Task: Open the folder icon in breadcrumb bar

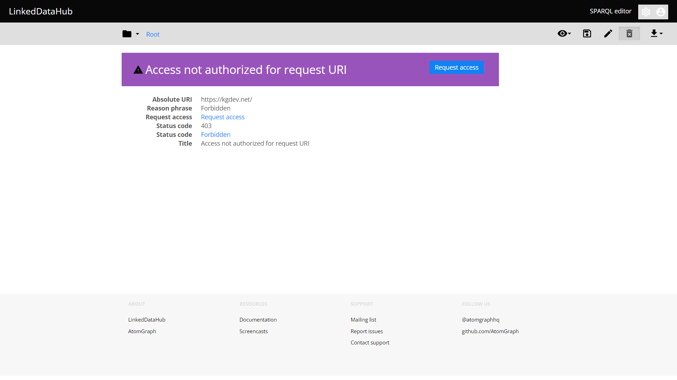Action: [127, 34]
